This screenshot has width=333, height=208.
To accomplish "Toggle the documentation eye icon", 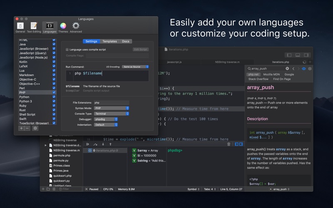I will tap(304, 69).
